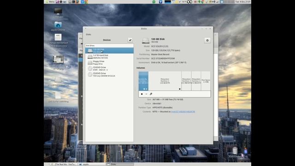Screen dimensions: 295x166
Task: Click the 120 GB Disk title text
Action: [158, 39]
